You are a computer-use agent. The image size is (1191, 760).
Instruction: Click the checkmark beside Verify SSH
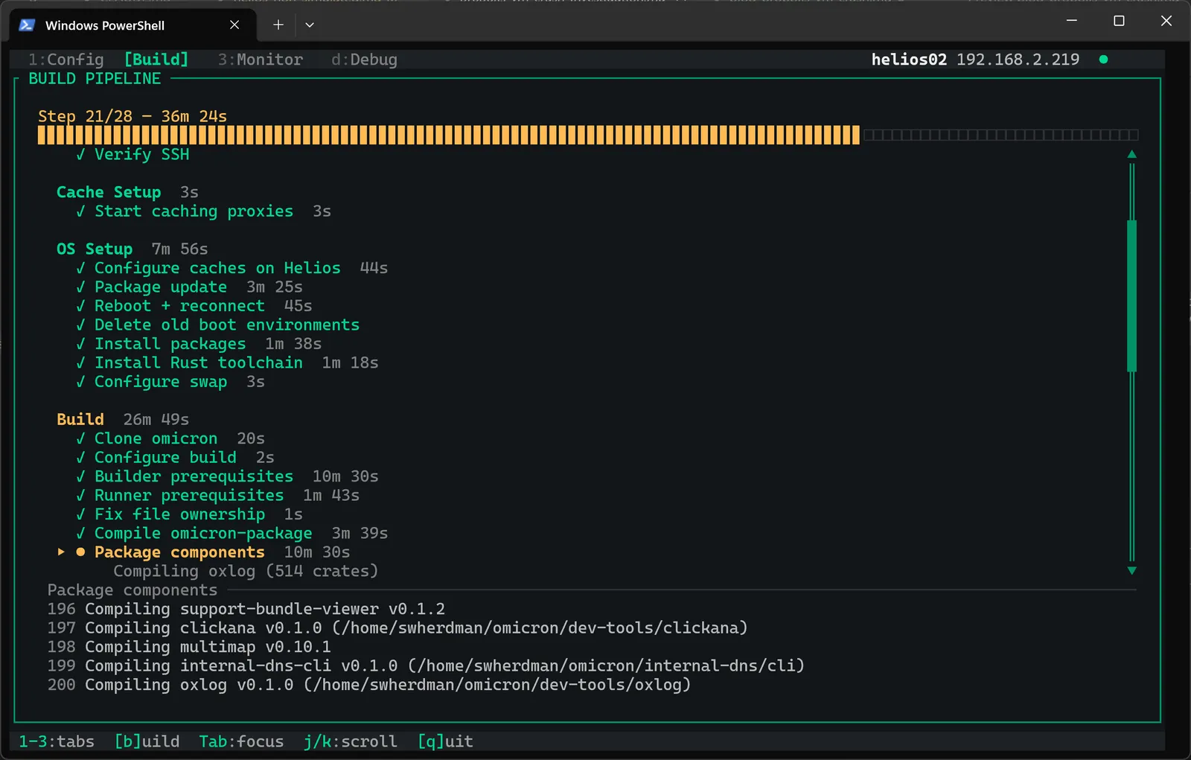(80, 155)
